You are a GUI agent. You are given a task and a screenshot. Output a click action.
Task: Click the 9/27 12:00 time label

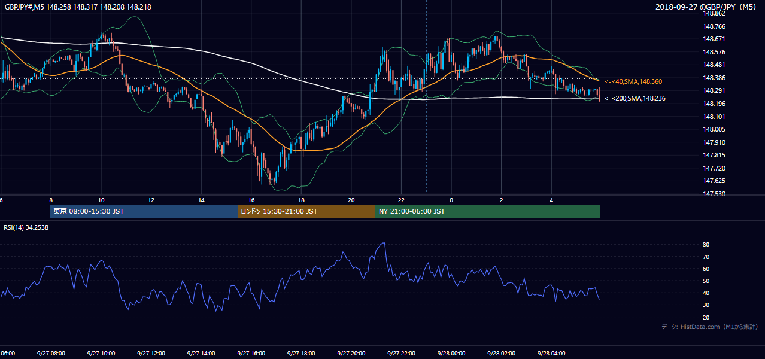151,353
